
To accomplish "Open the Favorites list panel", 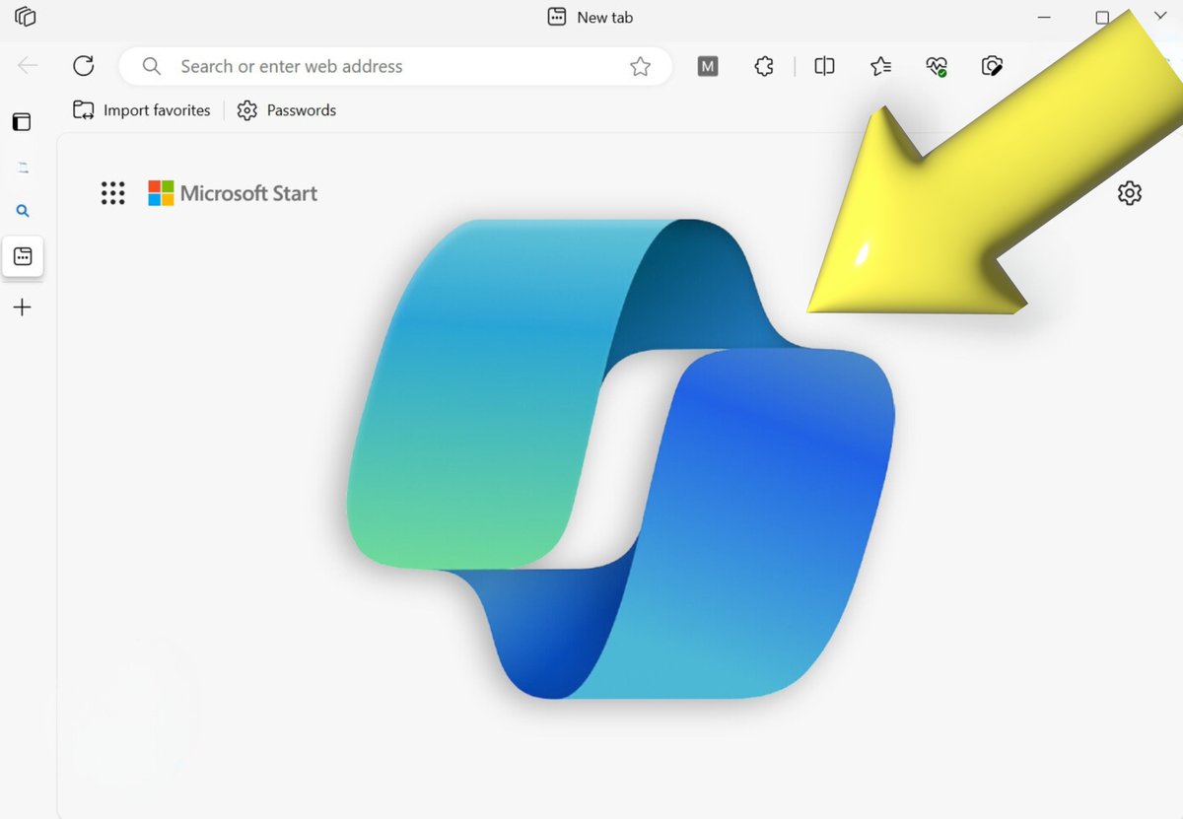I will pyautogui.click(x=880, y=66).
